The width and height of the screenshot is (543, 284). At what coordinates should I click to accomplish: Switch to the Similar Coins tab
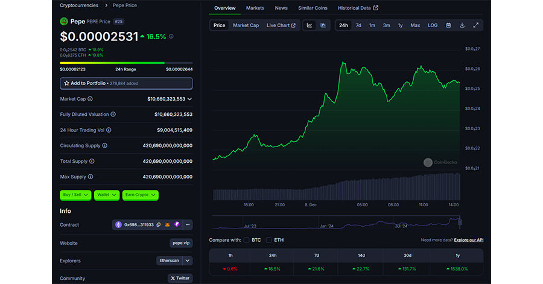313,8
